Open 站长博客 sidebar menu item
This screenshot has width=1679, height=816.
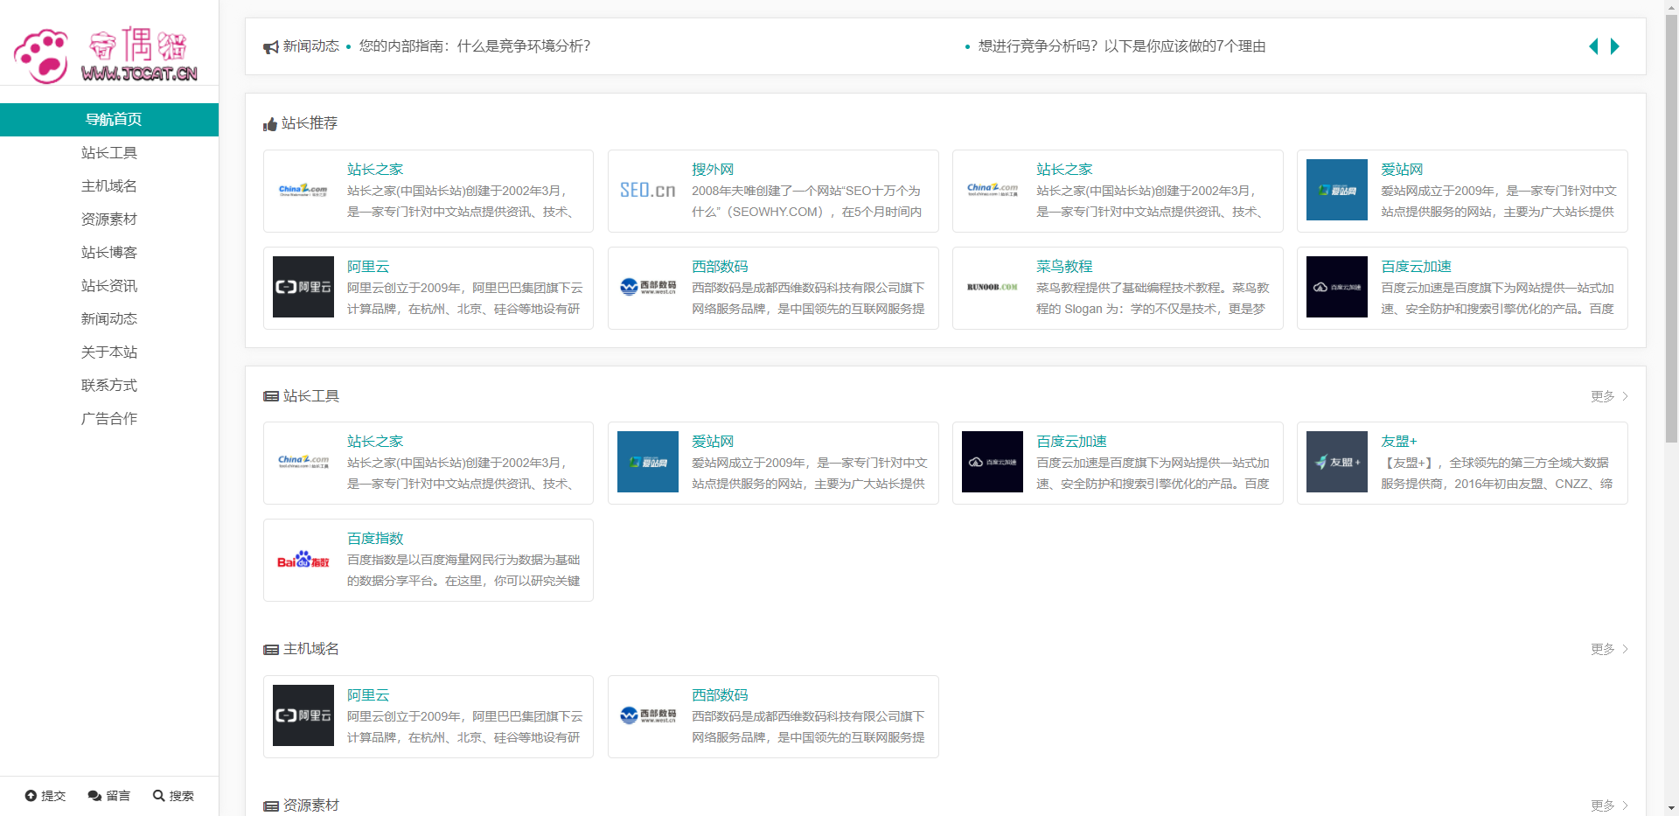pyautogui.click(x=109, y=253)
